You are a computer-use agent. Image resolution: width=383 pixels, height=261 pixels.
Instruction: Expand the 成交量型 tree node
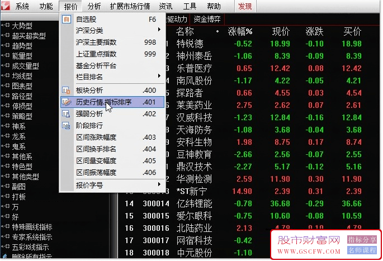point(5,65)
